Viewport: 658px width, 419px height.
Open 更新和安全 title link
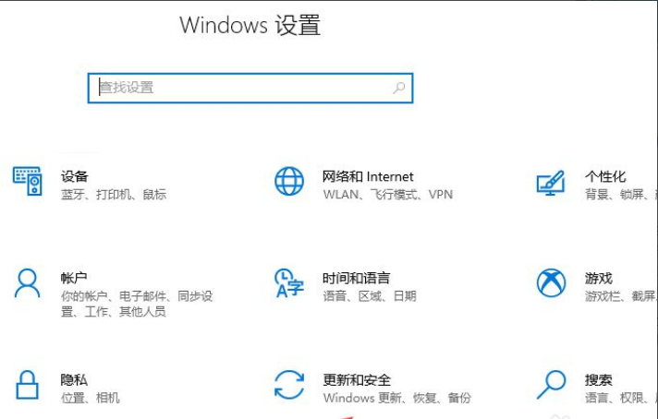point(357,379)
